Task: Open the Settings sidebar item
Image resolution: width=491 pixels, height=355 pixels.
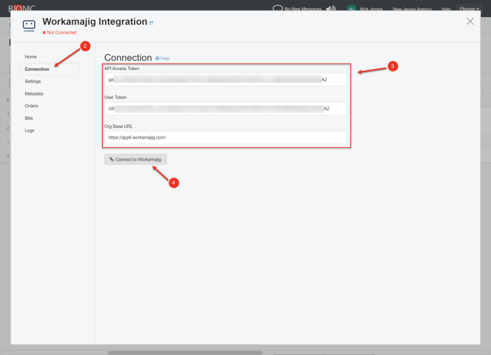Action: point(33,81)
